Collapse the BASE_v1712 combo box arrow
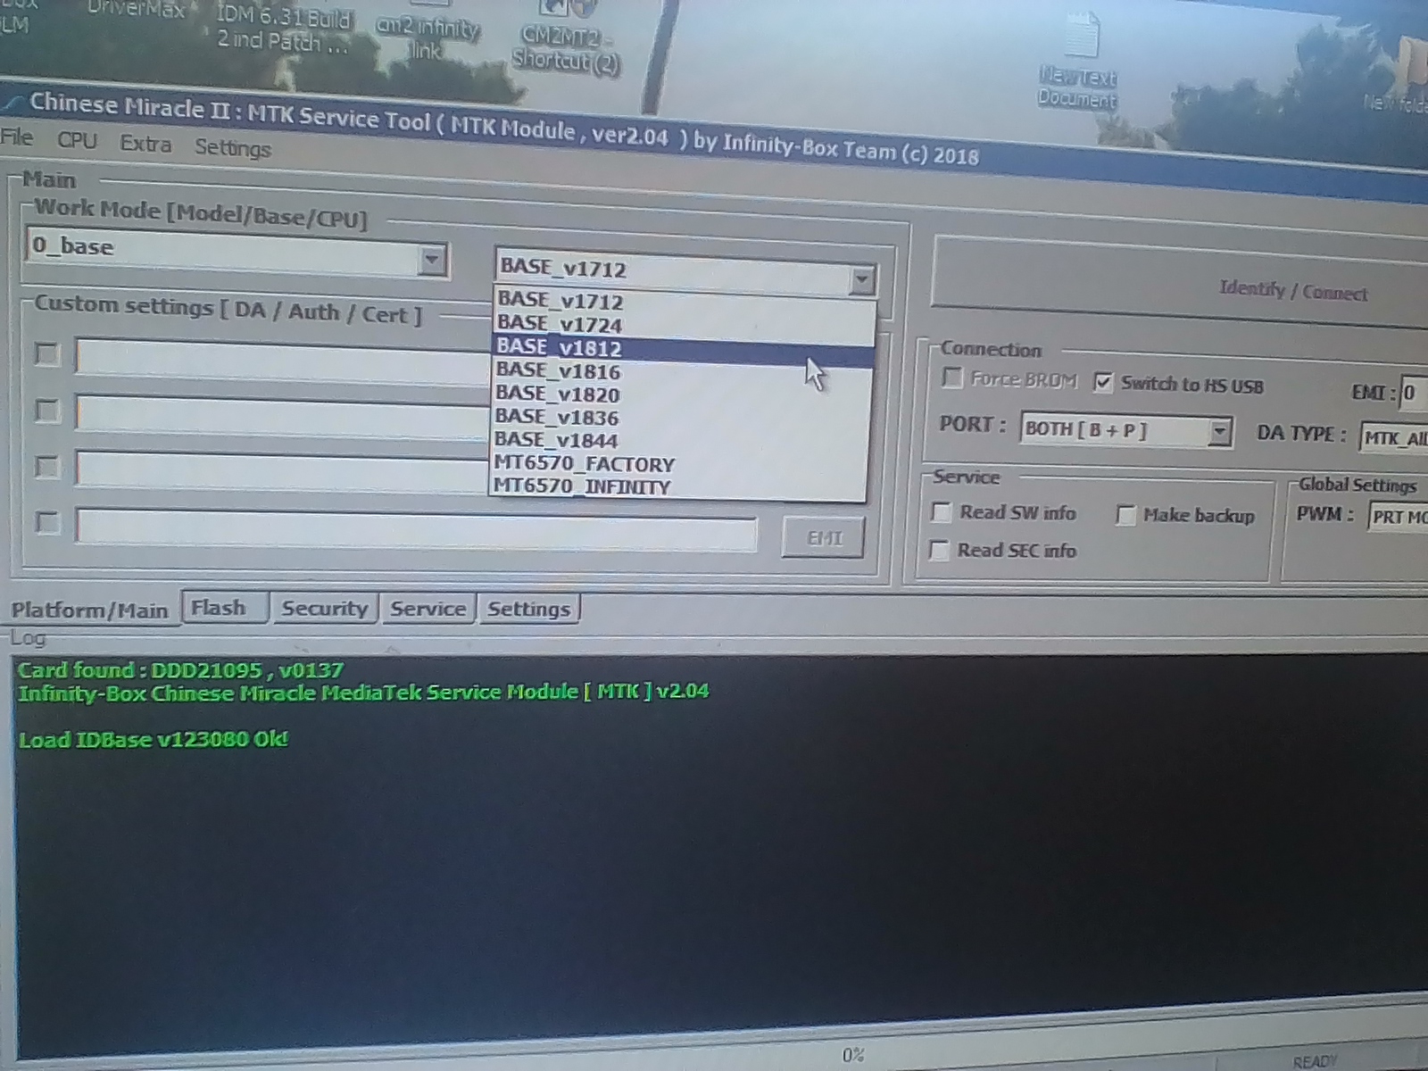1428x1071 pixels. (x=860, y=281)
